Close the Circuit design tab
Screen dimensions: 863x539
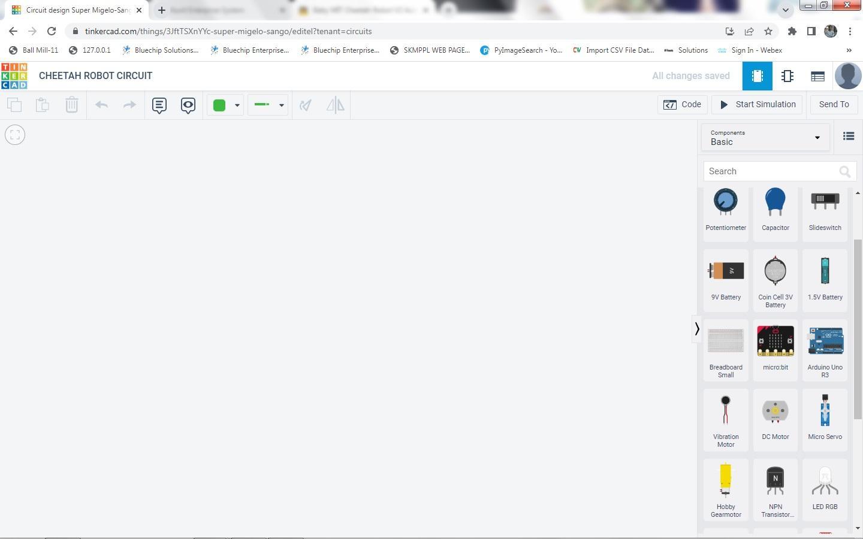point(138,10)
